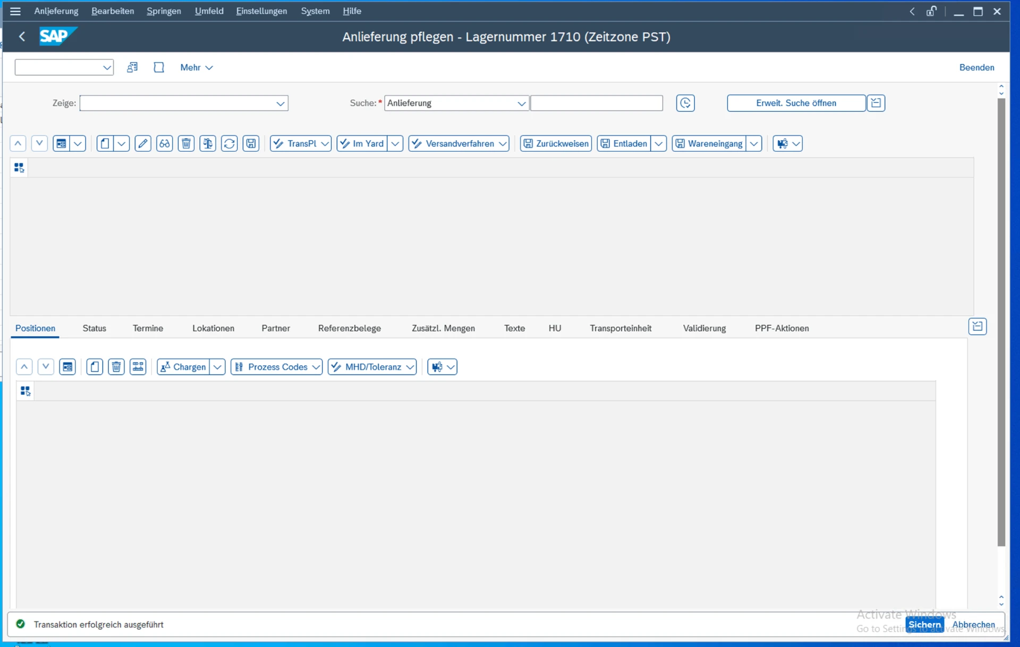Open the Springen menu
The width and height of the screenshot is (1020, 647).
click(164, 11)
